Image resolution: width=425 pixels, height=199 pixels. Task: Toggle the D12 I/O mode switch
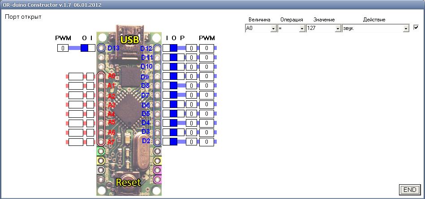click(170, 48)
